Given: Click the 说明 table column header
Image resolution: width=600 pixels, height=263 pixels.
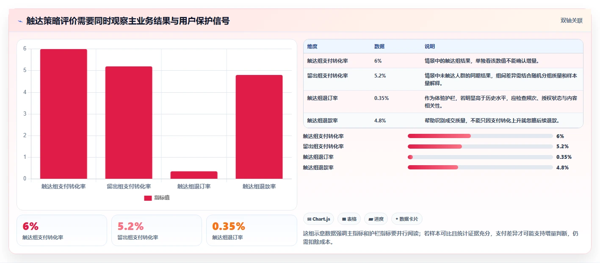Looking at the screenshot, I should coord(430,47).
